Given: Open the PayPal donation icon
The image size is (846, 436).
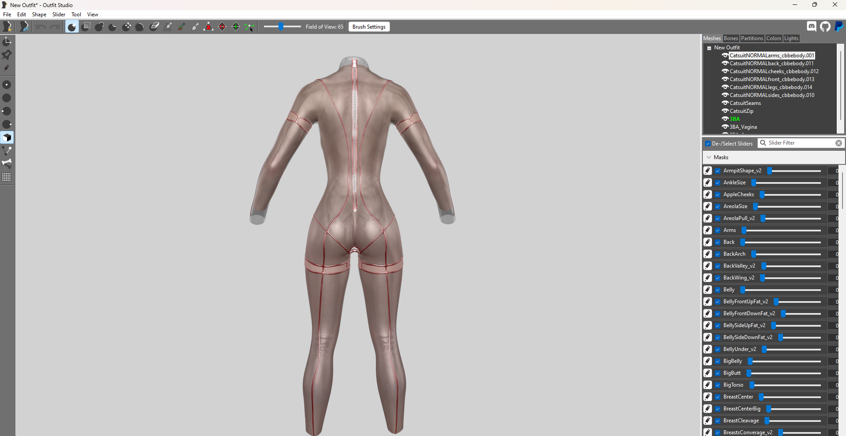Looking at the screenshot, I should click(839, 26).
